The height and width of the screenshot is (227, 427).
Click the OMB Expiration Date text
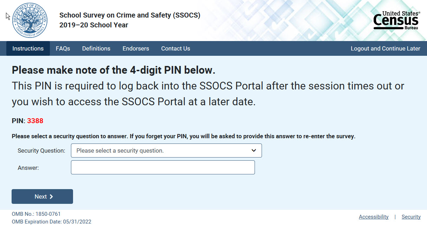[51, 222]
